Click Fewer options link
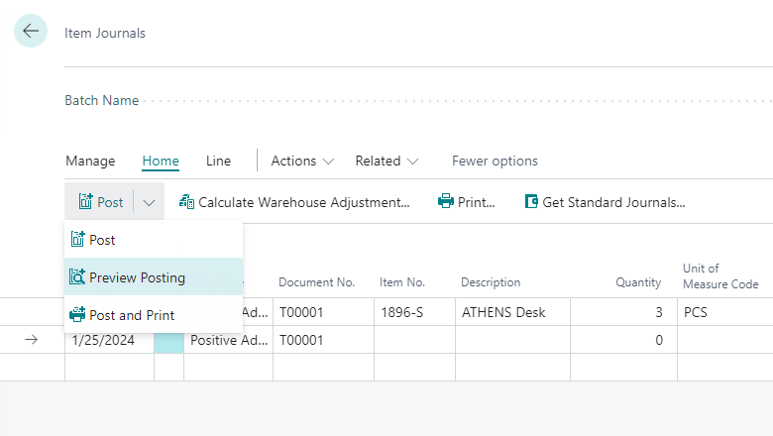Screen dimensions: 773x436 pyautogui.click(x=495, y=161)
